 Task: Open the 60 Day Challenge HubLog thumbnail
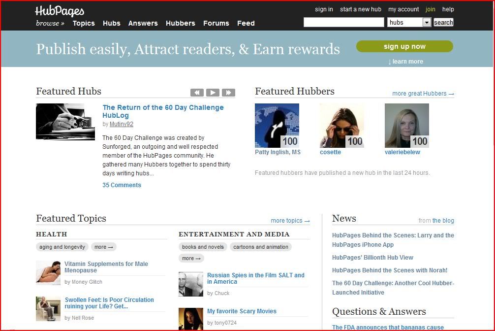coord(65,122)
